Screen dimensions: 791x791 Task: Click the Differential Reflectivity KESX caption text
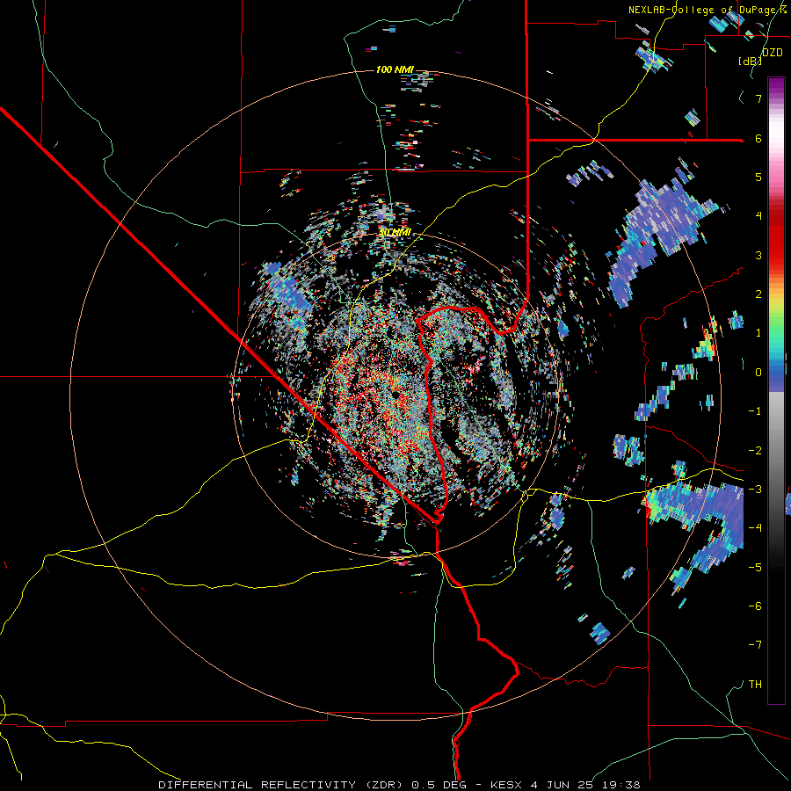[399, 785]
